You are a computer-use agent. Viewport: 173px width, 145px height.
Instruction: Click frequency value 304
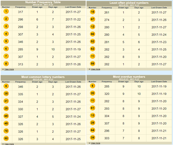pyautogui.click(x=107, y=116)
